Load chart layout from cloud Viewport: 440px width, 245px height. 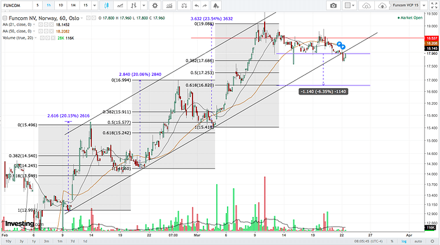(x=366, y=5)
